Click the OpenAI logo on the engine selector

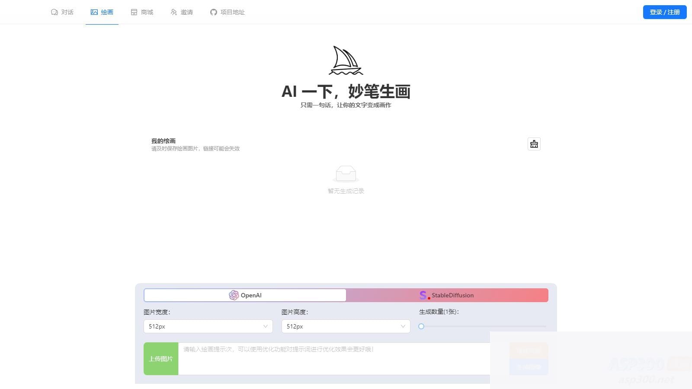[235, 295]
